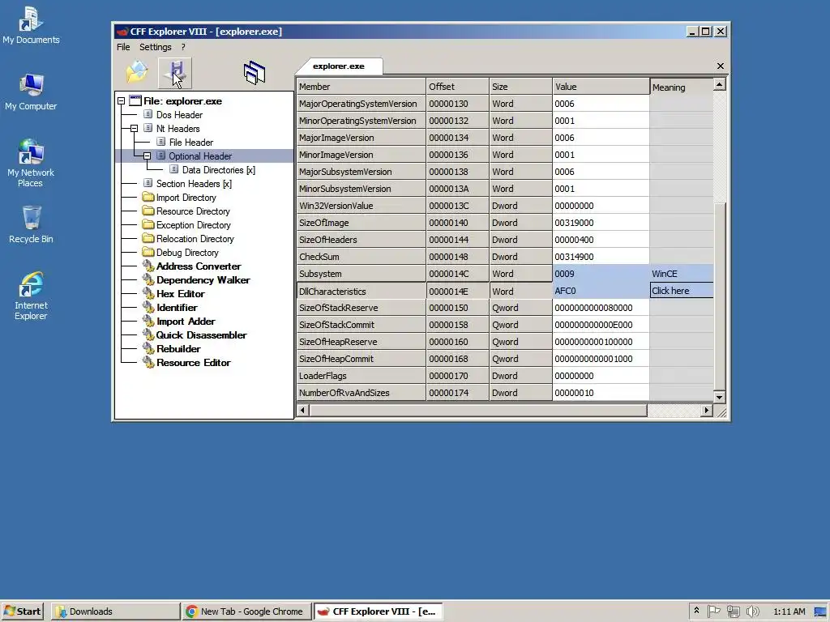The height and width of the screenshot is (622, 830).
Task: Click the Member column header
Action: click(361, 86)
